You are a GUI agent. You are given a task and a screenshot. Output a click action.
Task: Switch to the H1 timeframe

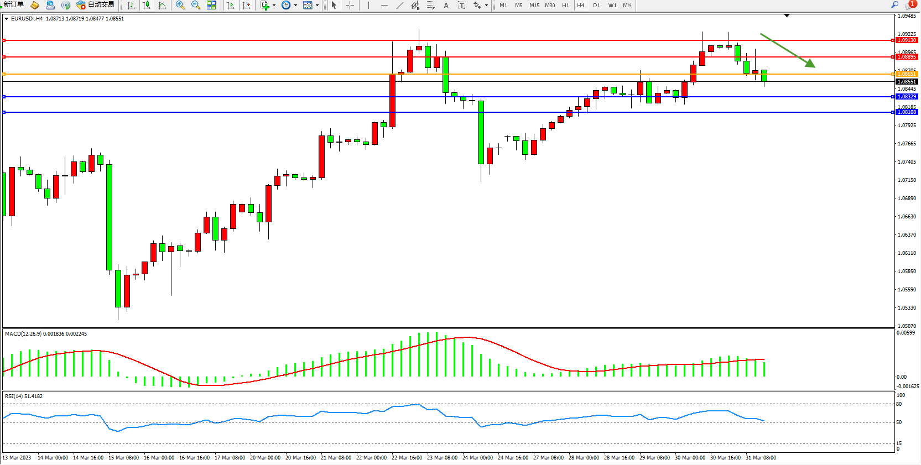point(565,5)
